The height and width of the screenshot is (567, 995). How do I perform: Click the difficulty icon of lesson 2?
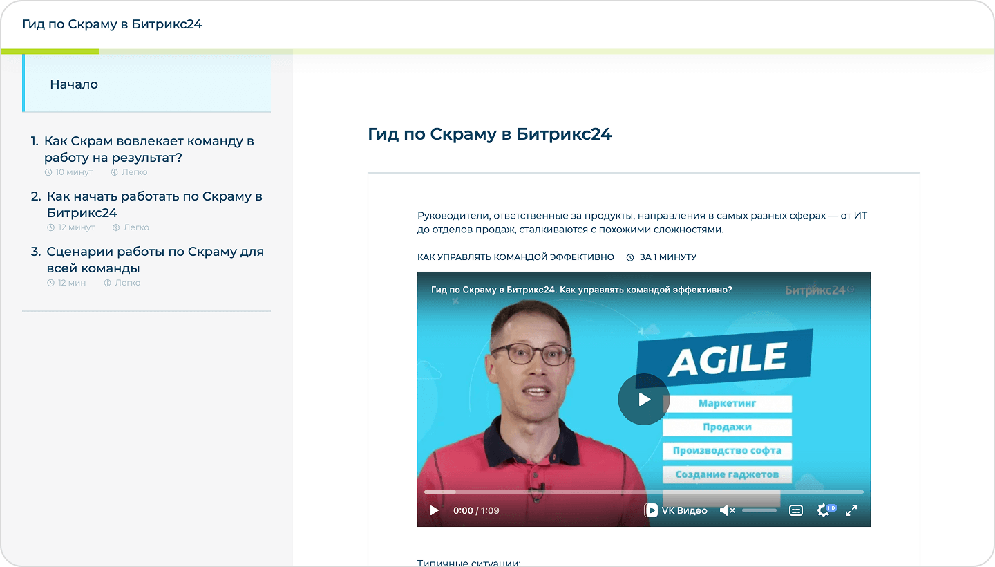pos(116,227)
